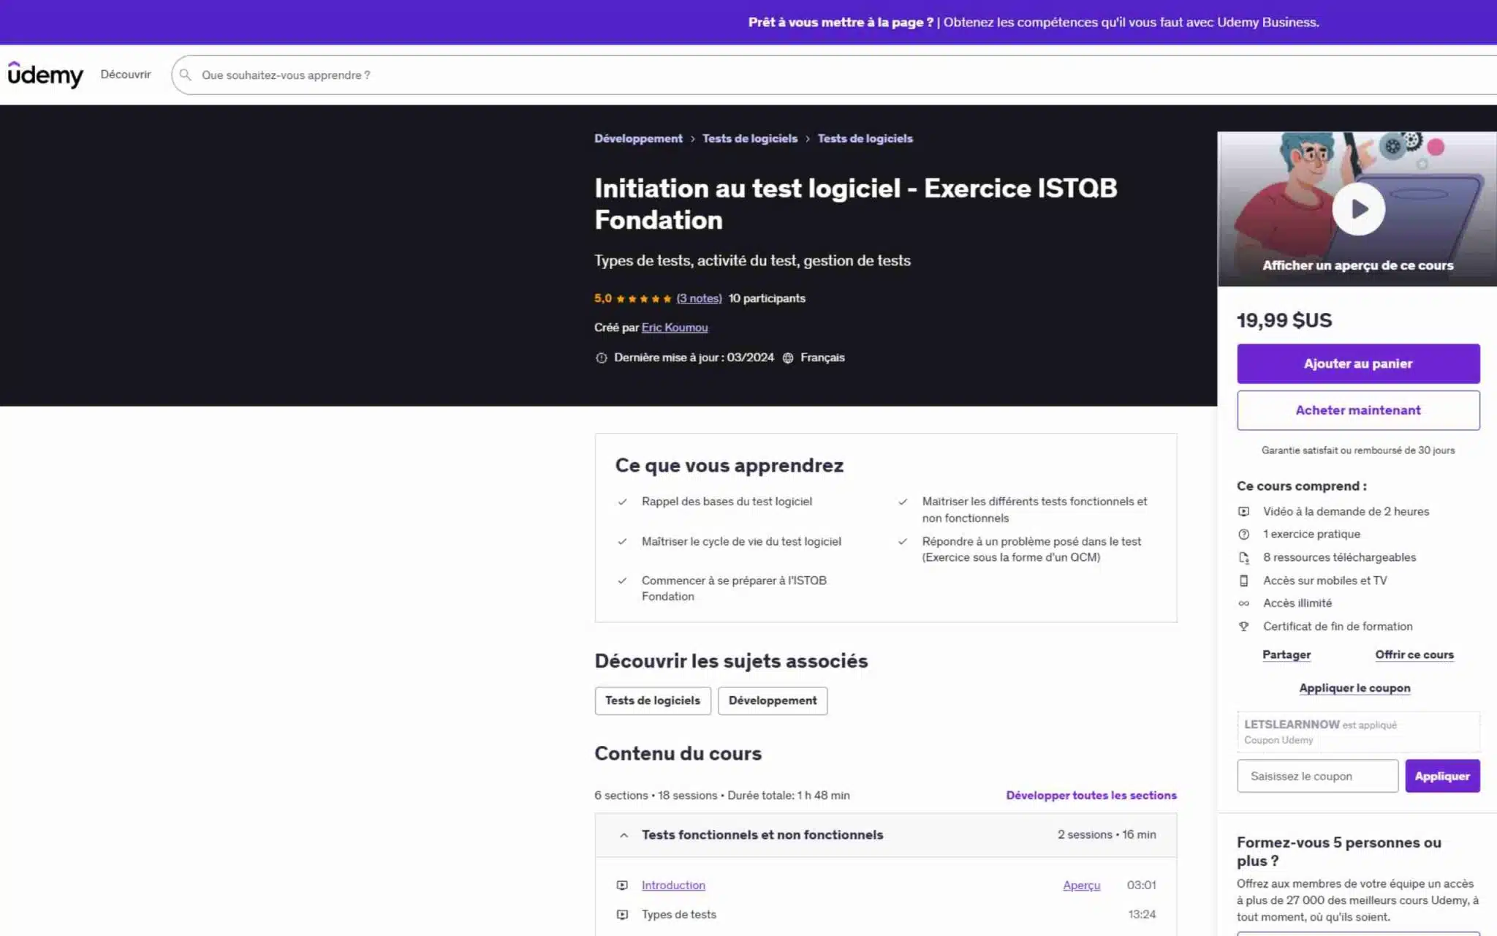This screenshot has height=936, width=1497.
Task: Click course preview thumbnail image
Action: 1357,209
